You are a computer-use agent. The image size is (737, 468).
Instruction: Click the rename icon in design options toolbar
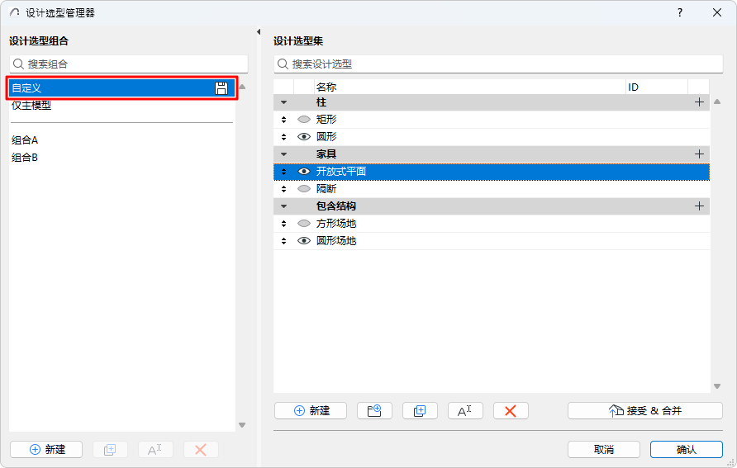point(465,411)
